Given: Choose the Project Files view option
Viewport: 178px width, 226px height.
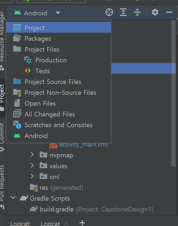Looking at the screenshot, I should click(x=59, y=49).
